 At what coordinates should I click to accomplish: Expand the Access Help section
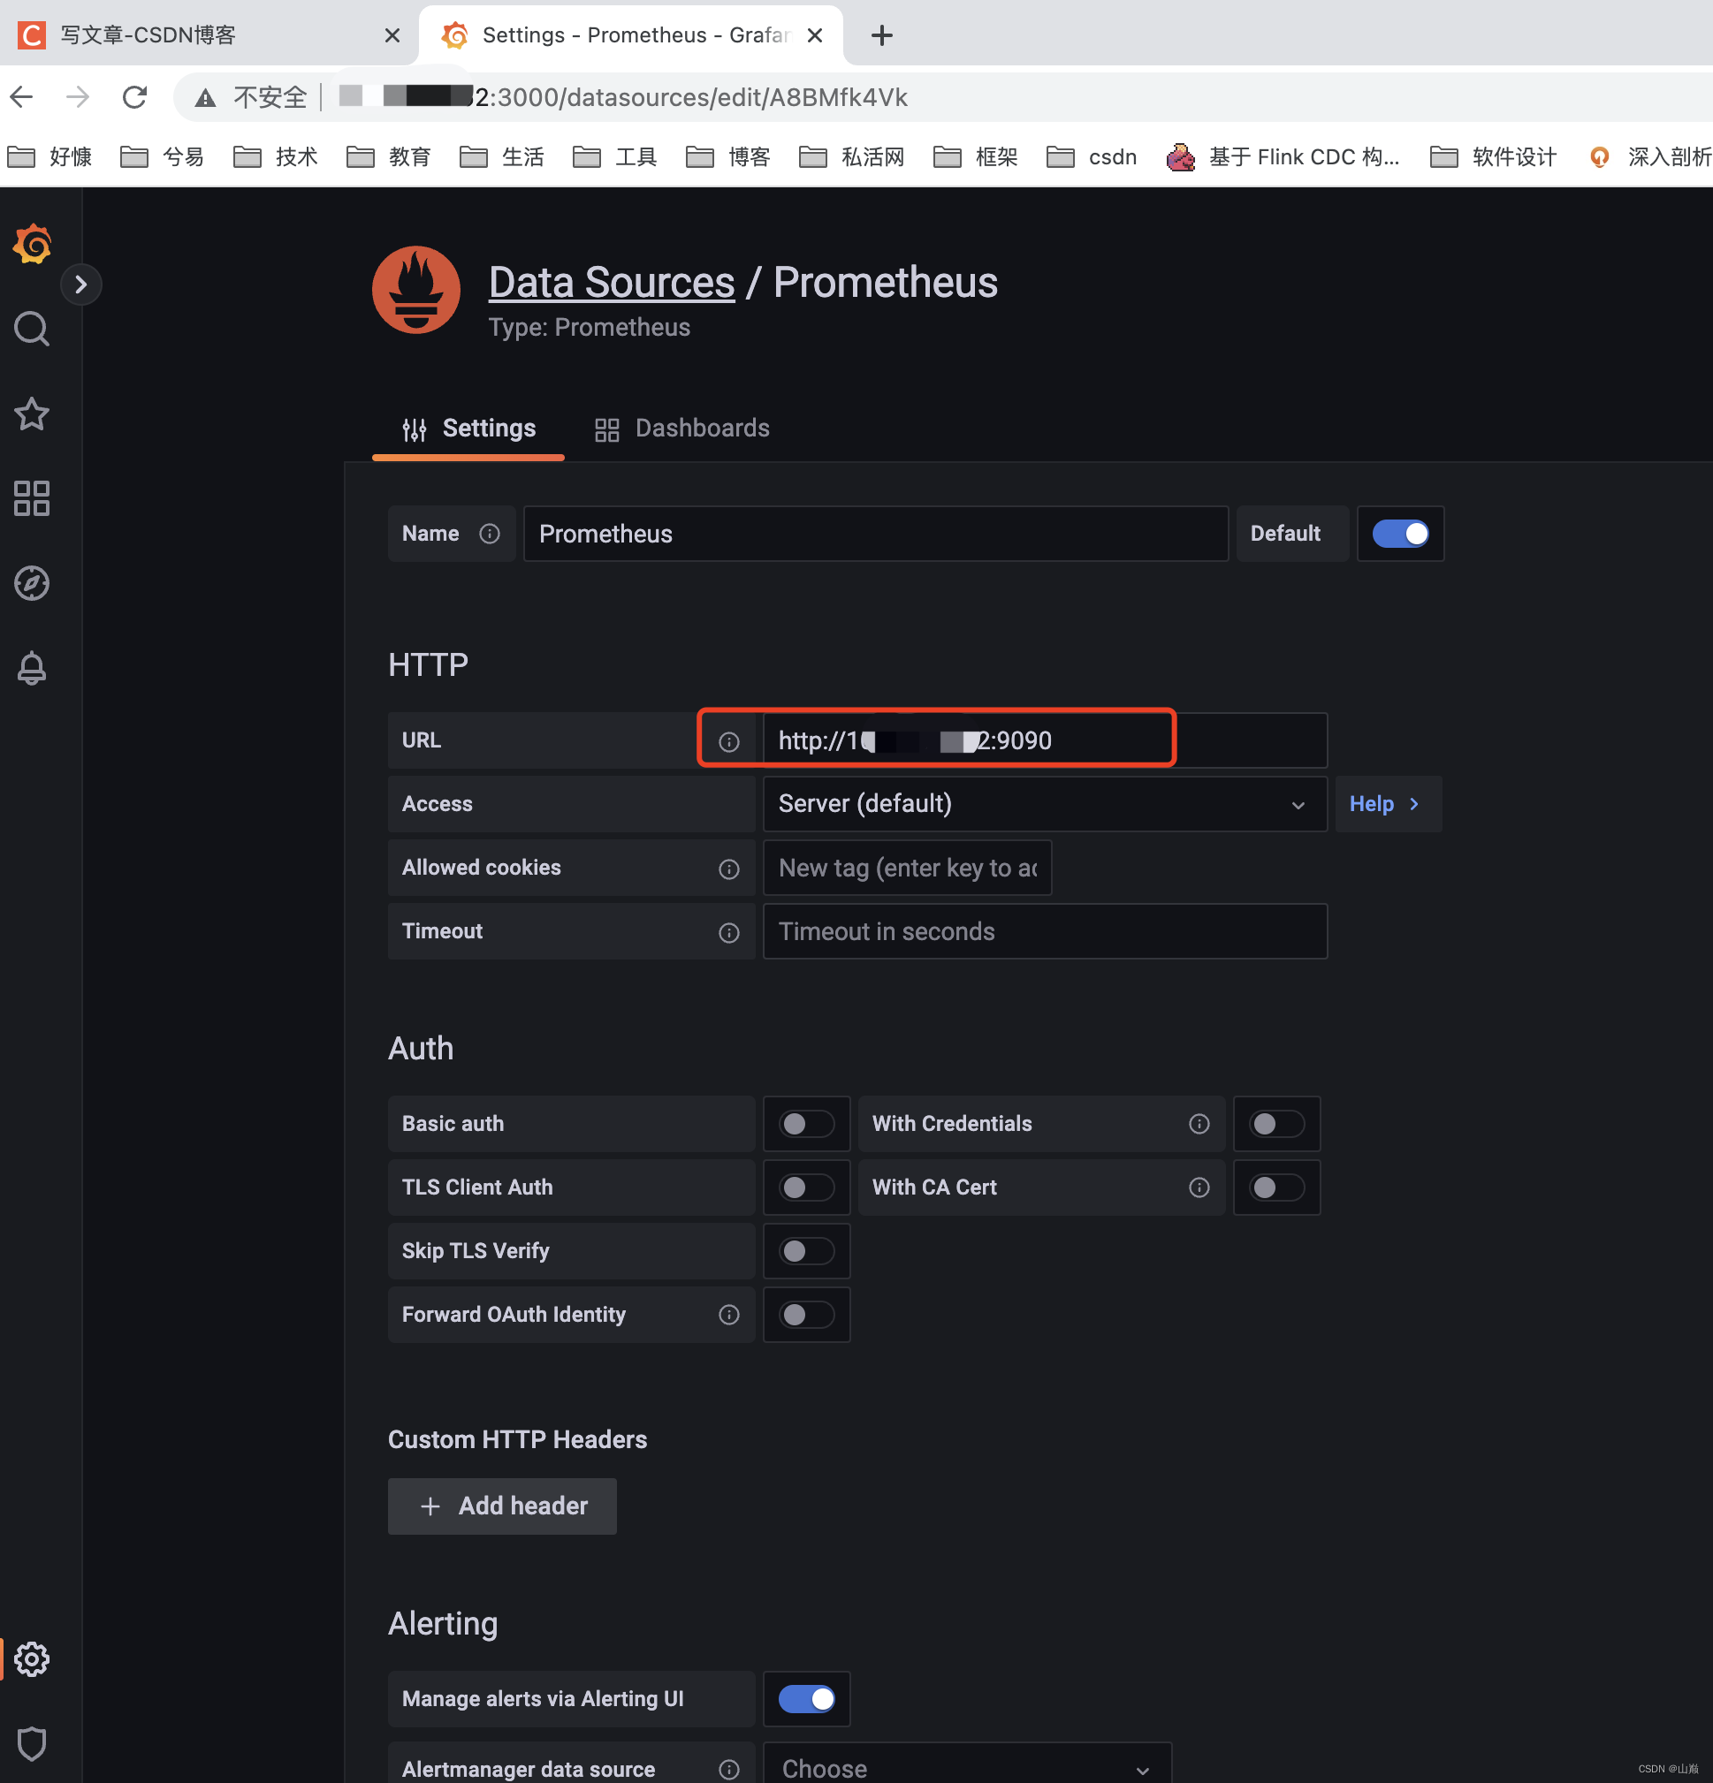coord(1388,804)
